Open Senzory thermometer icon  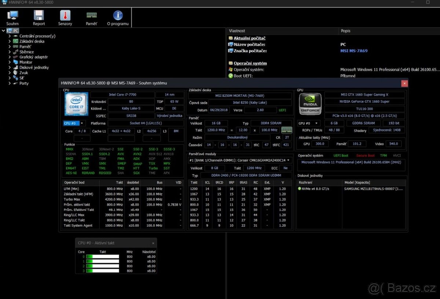pyautogui.click(x=65, y=18)
